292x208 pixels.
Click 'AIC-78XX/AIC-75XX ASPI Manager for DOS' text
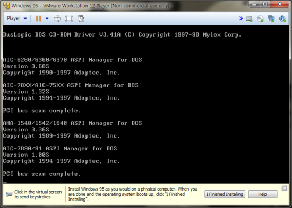(71, 85)
